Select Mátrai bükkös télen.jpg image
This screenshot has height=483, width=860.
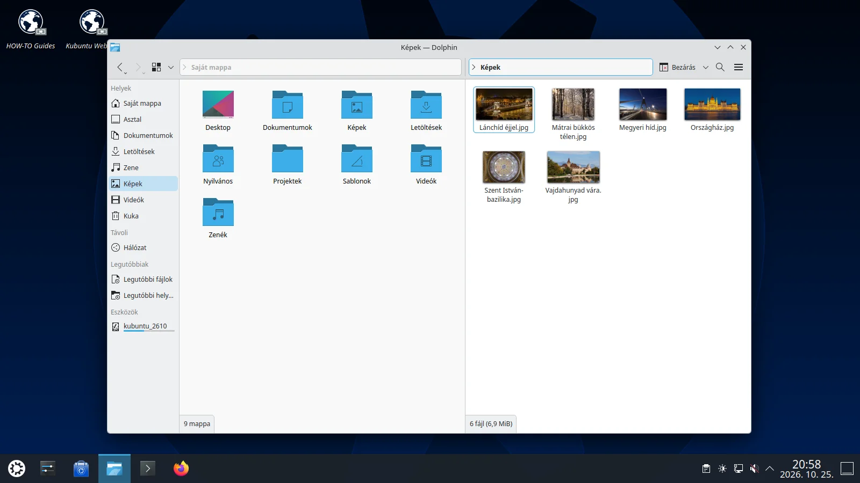pyautogui.click(x=574, y=105)
